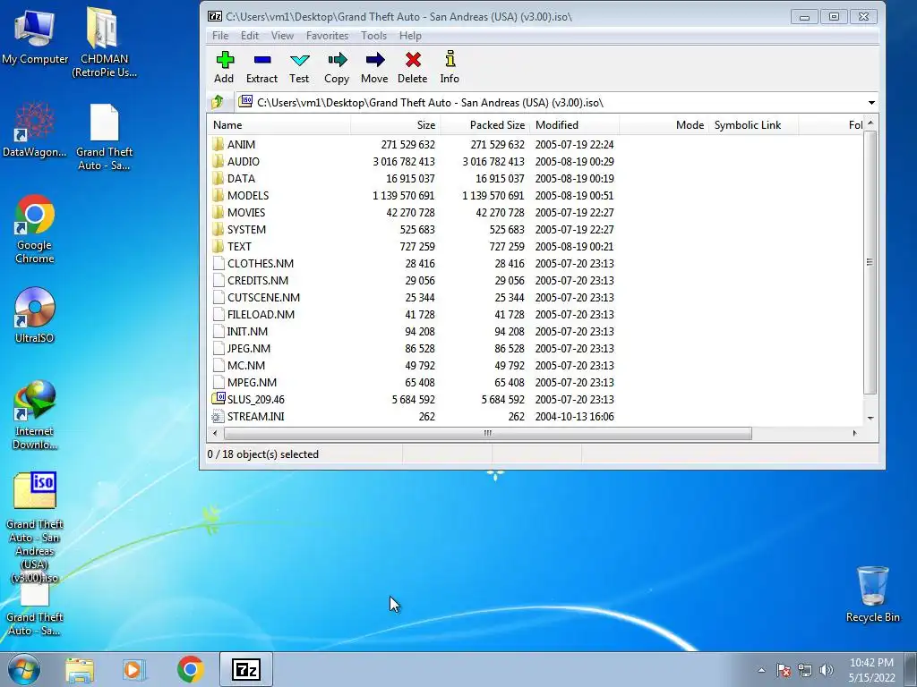Click the Symbolic Link column header
This screenshot has height=687, width=917.
point(753,125)
